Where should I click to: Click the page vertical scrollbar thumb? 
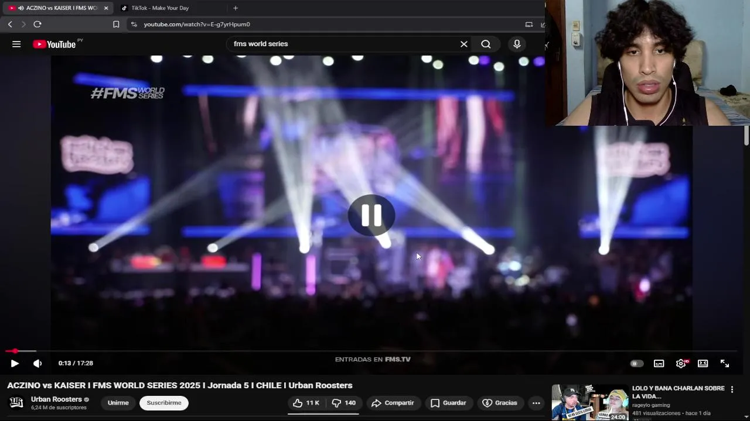pyautogui.click(x=746, y=136)
